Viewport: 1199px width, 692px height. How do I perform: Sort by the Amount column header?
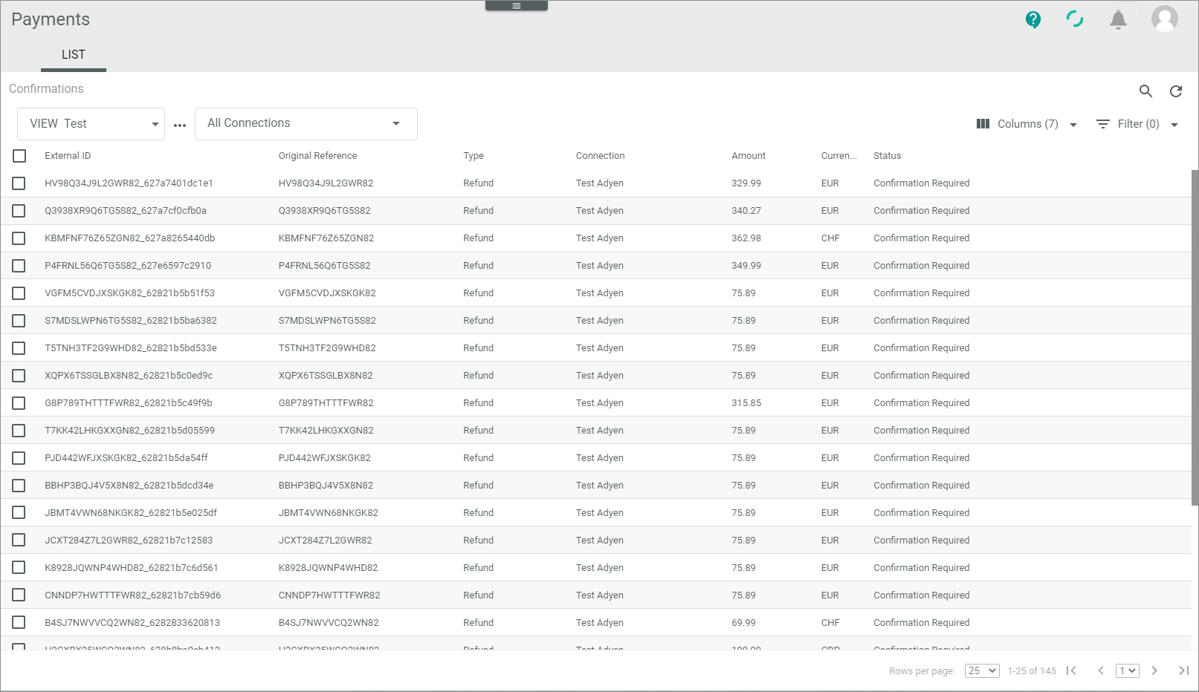click(748, 156)
